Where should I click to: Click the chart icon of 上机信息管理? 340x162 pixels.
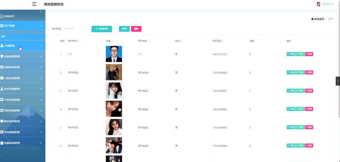click(x=2, y=78)
